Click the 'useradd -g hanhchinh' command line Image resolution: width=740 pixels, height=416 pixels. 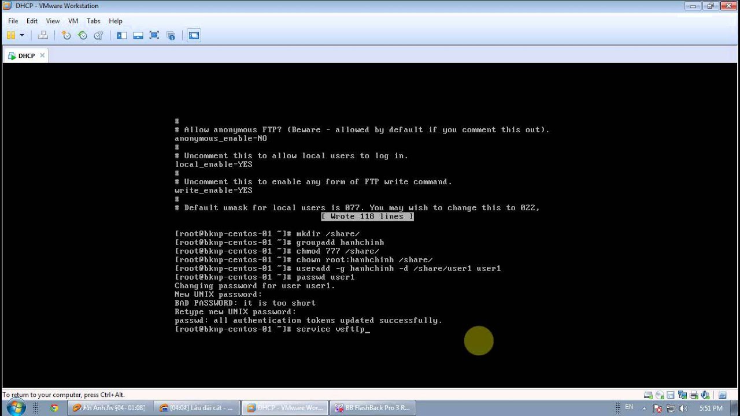click(x=338, y=269)
